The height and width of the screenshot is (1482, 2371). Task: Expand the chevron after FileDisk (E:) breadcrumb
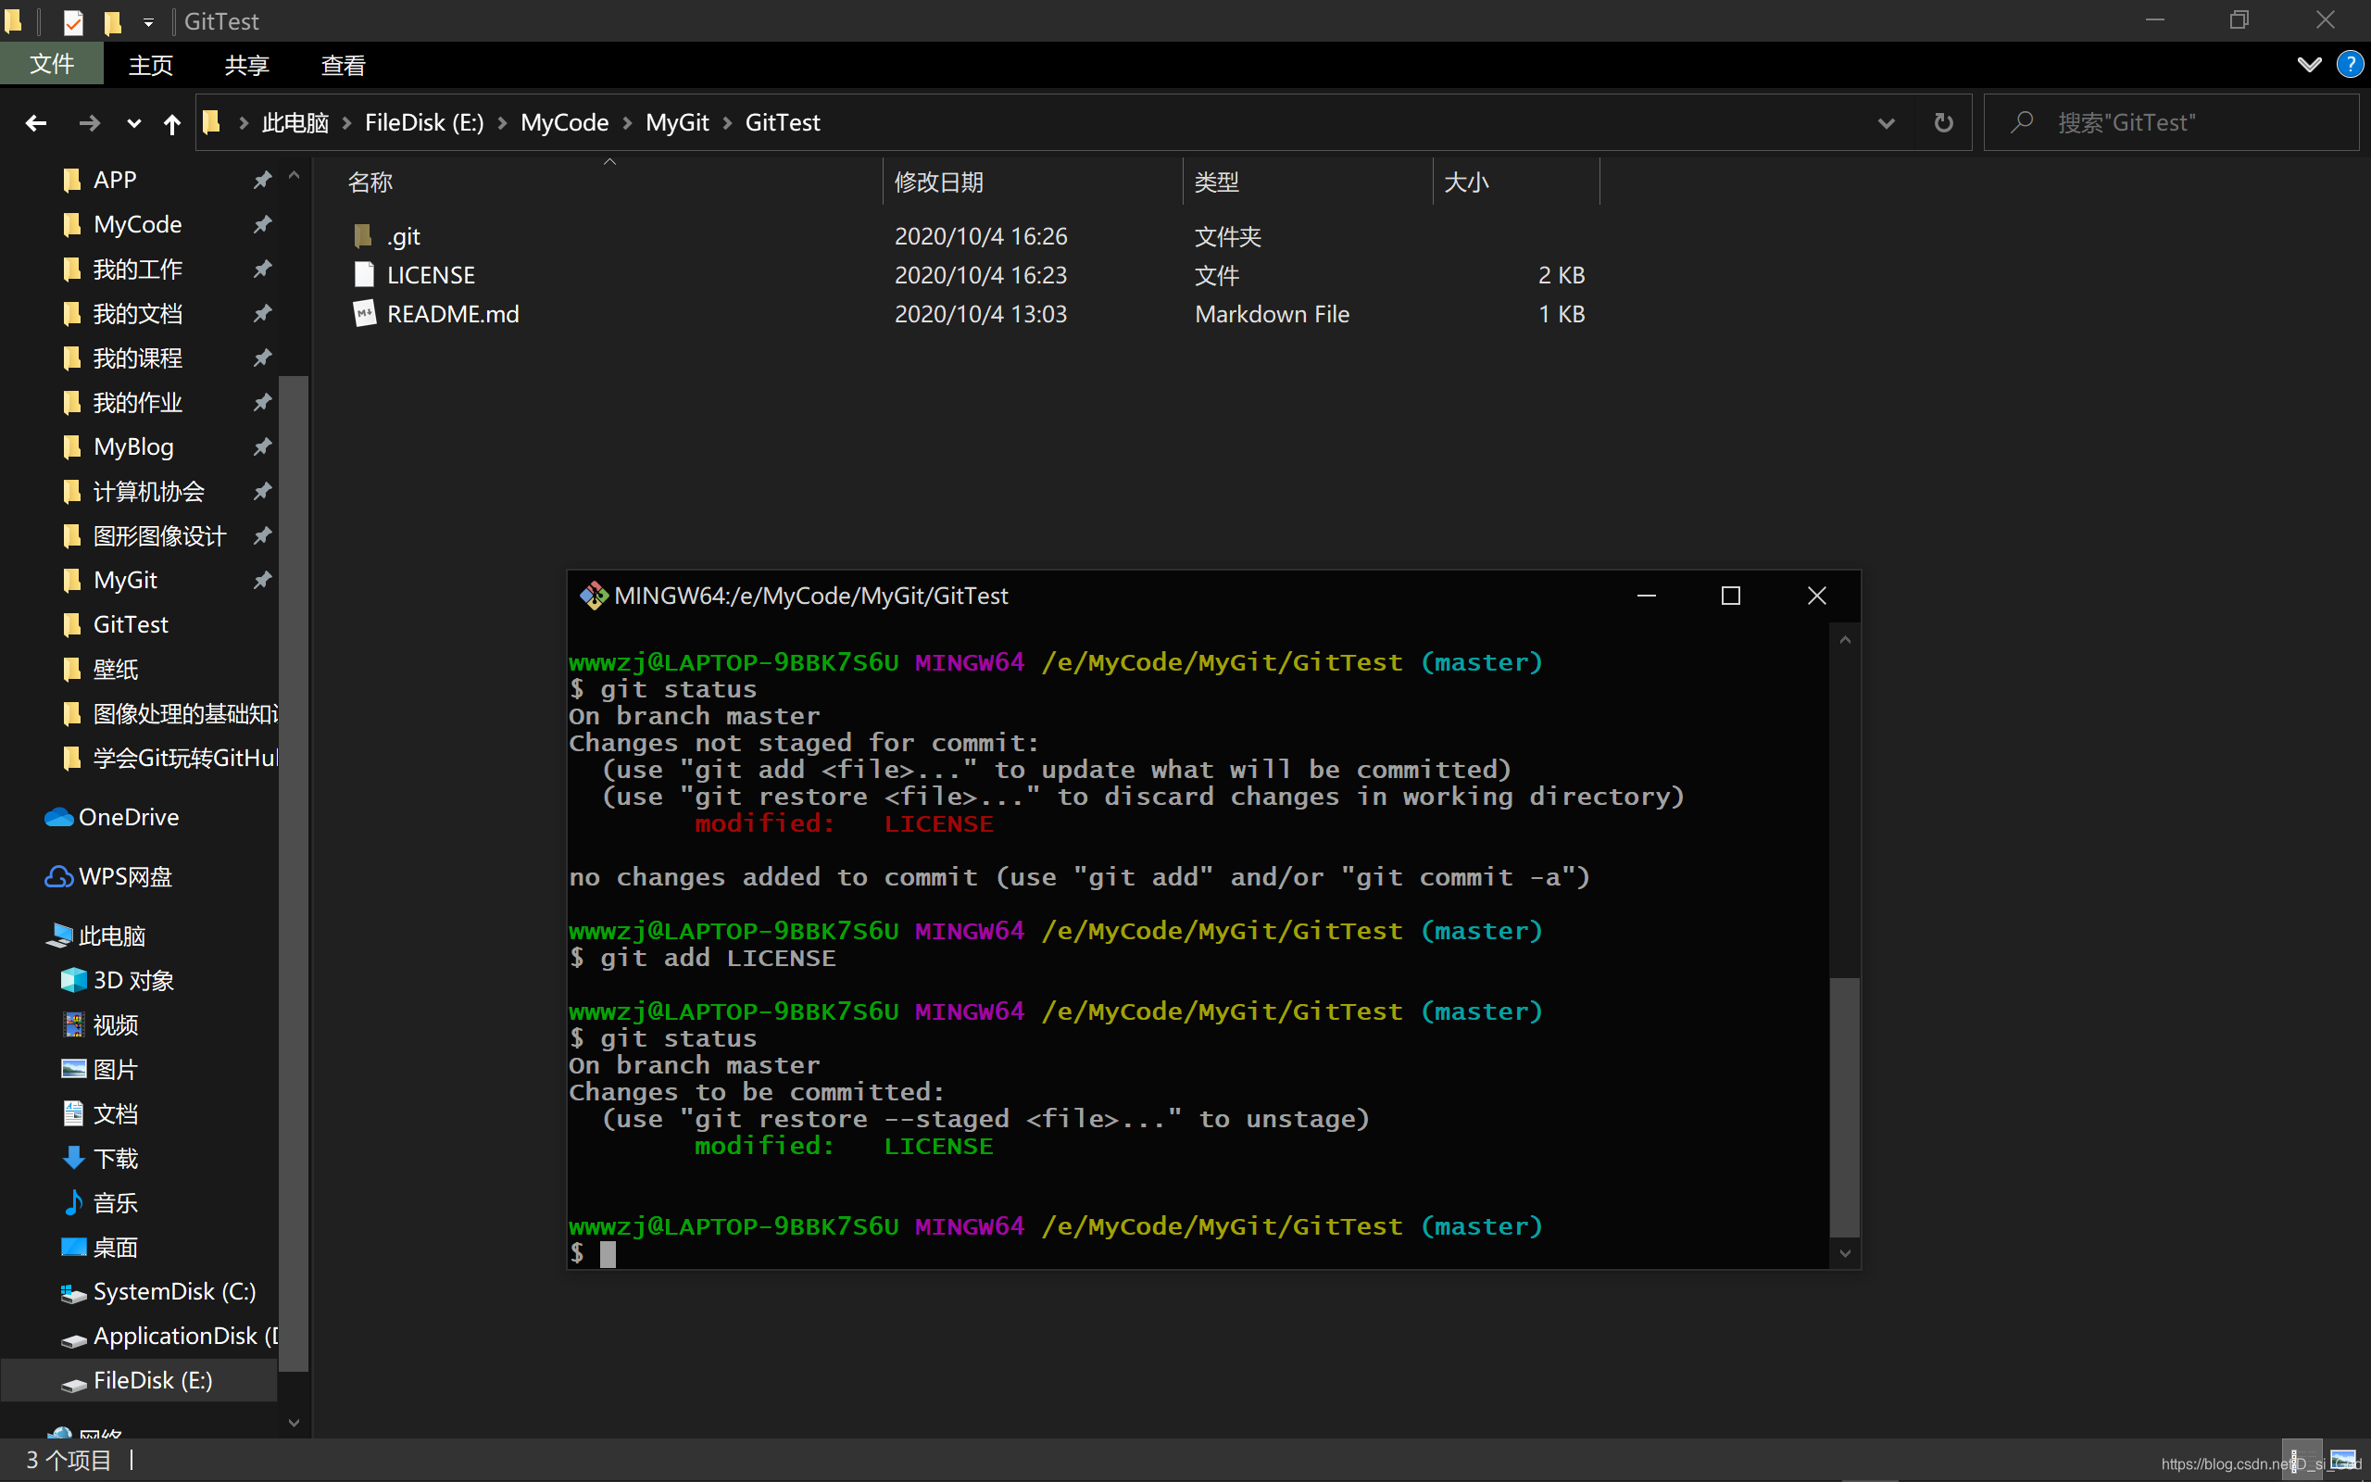point(503,122)
